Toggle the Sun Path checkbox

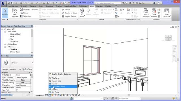click(x=17, y=90)
